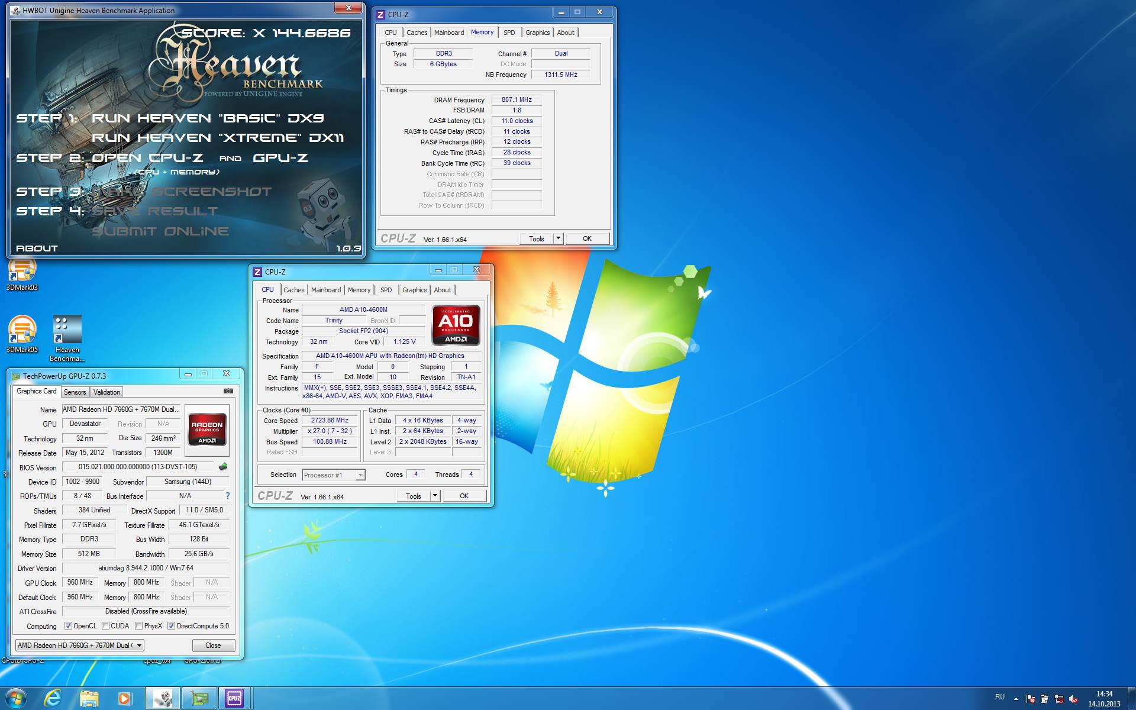Switch to Validation tab in GPU-Z
1136x710 pixels.
107,392
